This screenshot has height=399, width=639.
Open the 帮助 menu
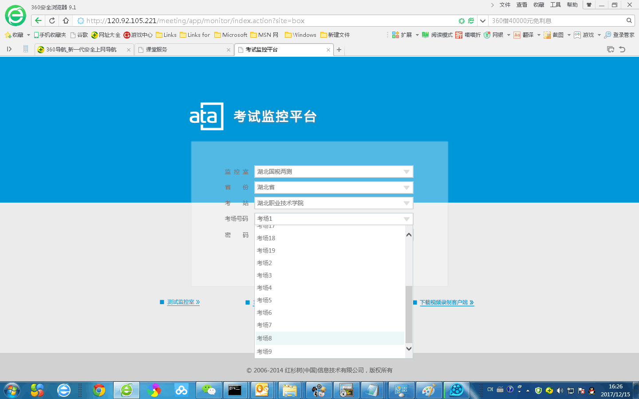pyautogui.click(x=572, y=5)
